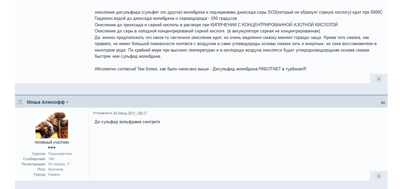
Task: Open Миша Алимофф user profile link
Action: click(46, 102)
